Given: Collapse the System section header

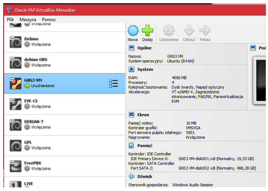Looking at the screenshot, I should pos(145,69).
